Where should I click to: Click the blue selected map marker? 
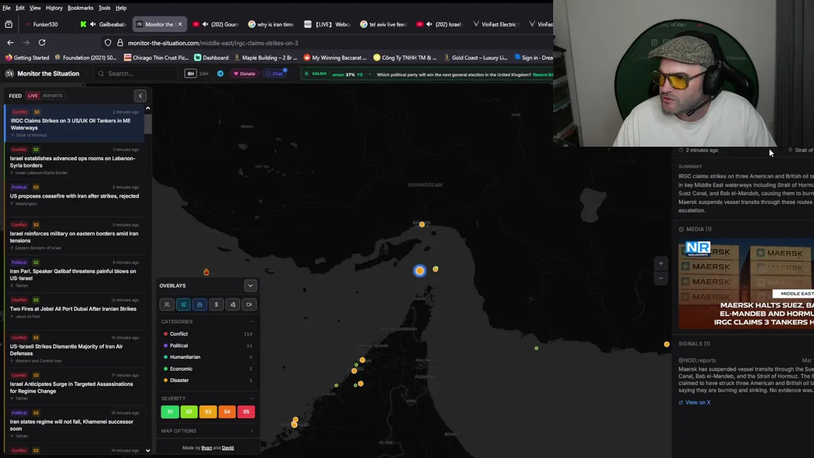point(420,271)
